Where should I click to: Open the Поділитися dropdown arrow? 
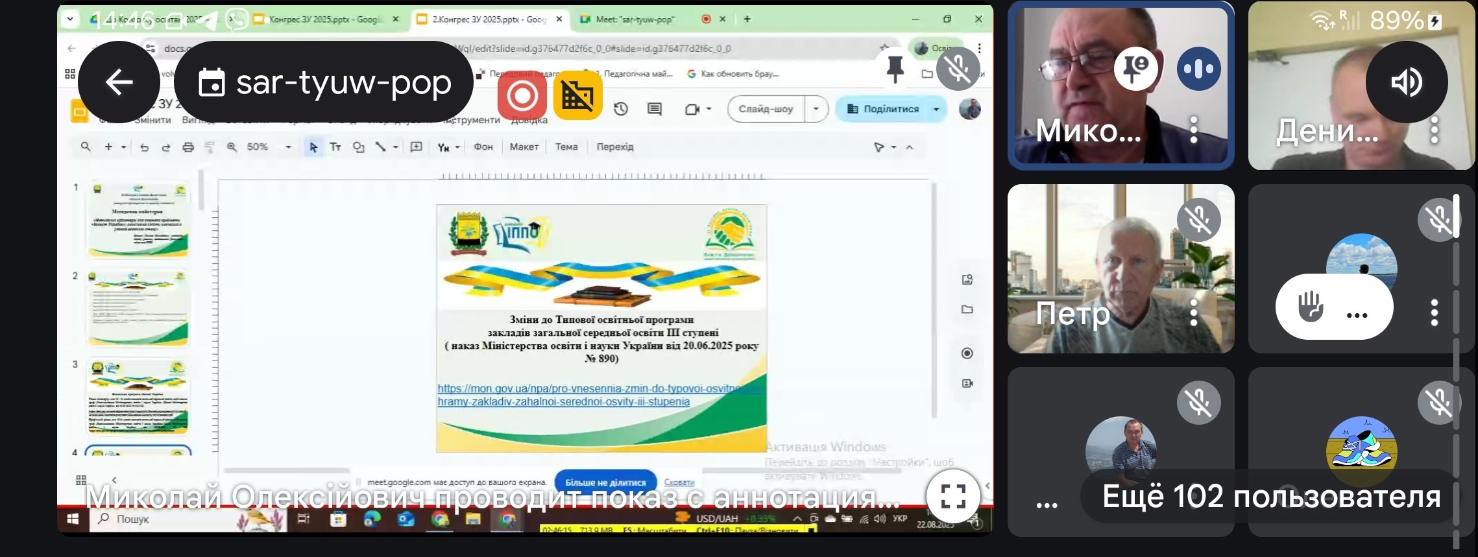tap(936, 109)
